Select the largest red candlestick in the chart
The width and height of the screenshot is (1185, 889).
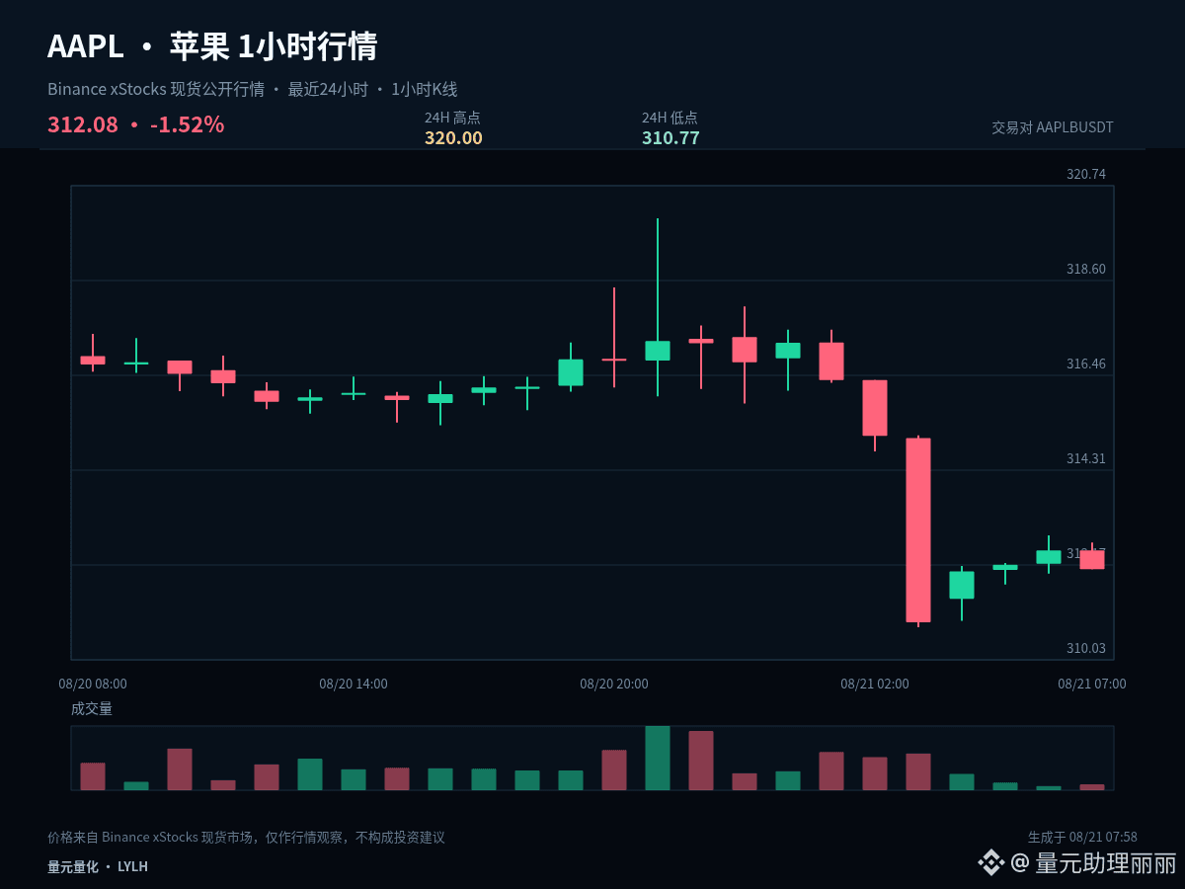pyautogui.click(x=918, y=530)
